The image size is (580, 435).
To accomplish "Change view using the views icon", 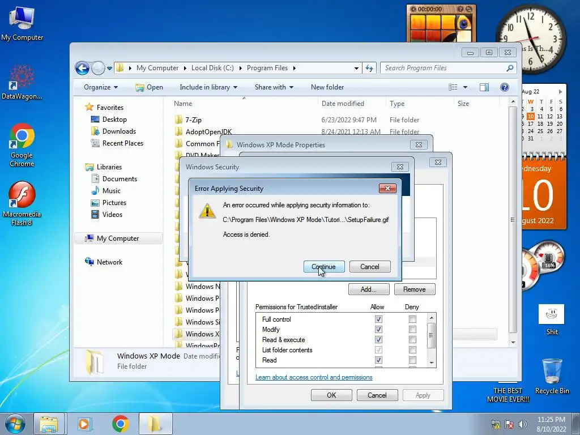I will [x=453, y=87].
